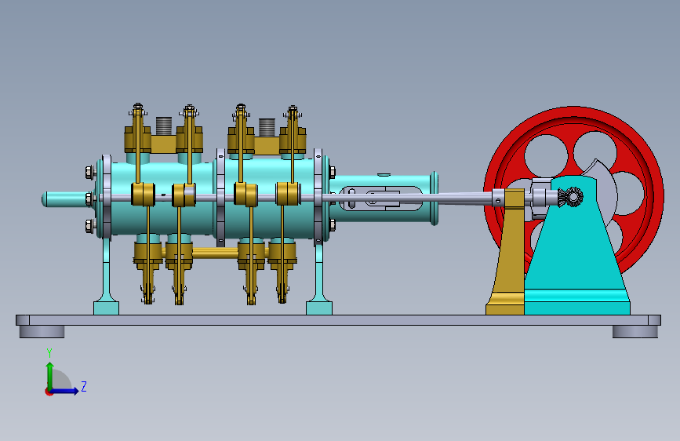This screenshot has height=441, width=680.
Task: Select the right threaded spring on top
Action: coord(267,127)
